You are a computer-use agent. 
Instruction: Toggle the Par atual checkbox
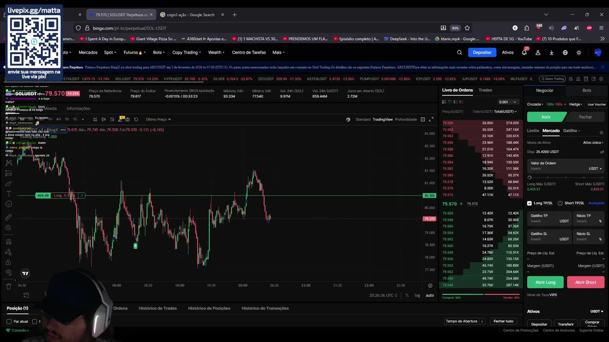click(9, 322)
